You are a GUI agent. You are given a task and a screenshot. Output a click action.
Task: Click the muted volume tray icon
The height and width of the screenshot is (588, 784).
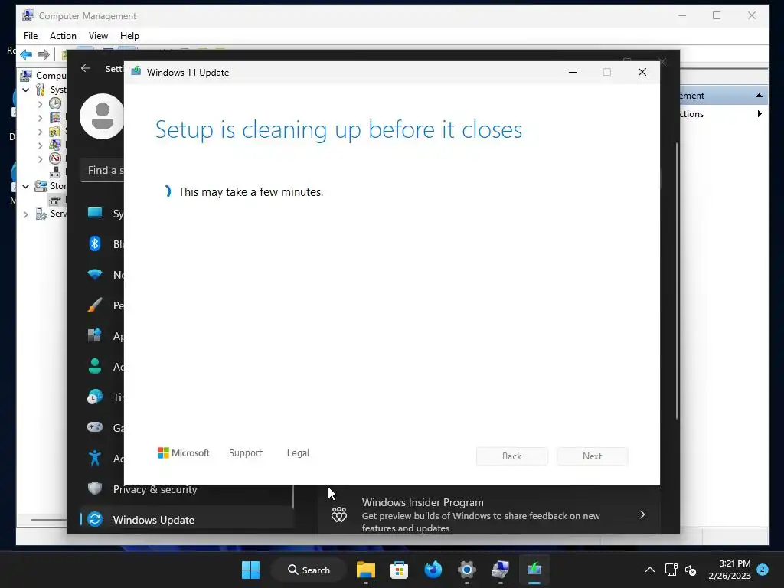tap(691, 570)
